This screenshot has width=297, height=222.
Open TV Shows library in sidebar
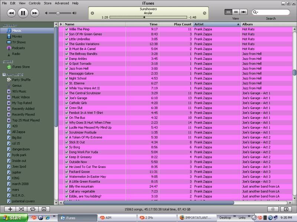pyautogui.click(x=19, y=42)
